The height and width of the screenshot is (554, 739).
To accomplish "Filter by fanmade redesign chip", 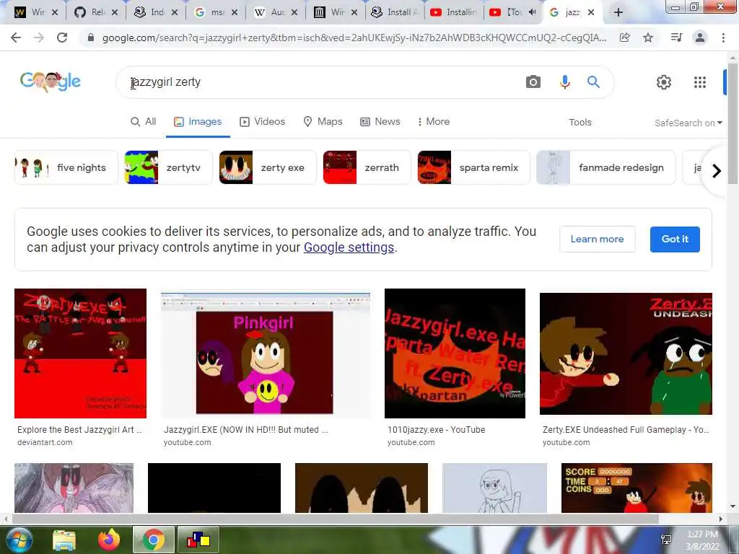I will 605,167.
